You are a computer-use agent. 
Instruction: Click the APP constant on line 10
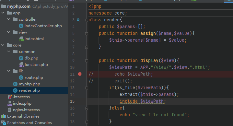144,68
